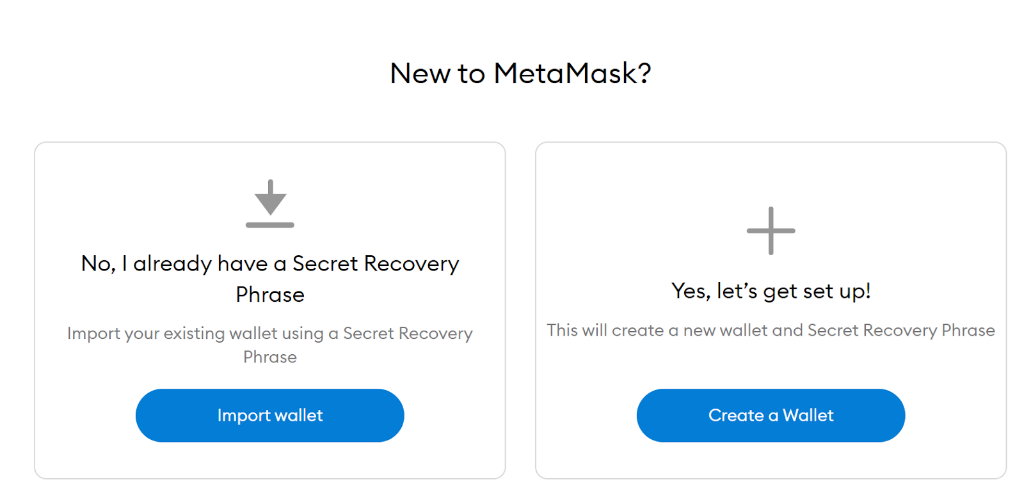Click the 'Yes, let's get set up!' heading
The image size is (1024, 500).
771,292
